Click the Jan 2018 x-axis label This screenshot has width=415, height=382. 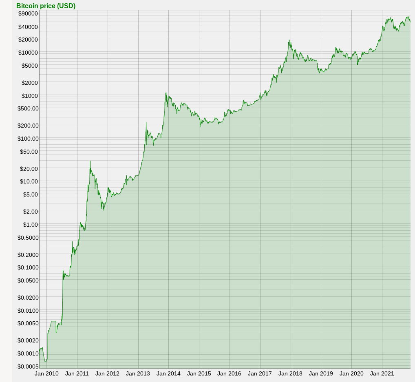point(290,374)
